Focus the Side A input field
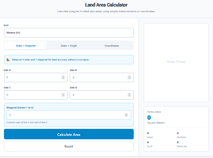Image resolution: width=213 pixels, height=158 pixels. point(36,77)
